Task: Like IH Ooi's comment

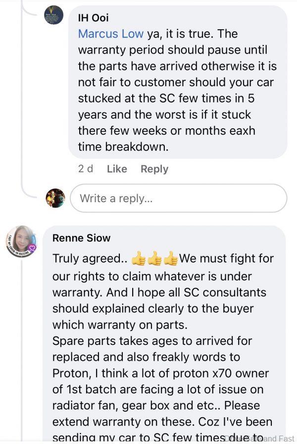Action: click(117, 169)
